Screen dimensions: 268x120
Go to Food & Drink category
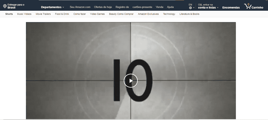point(62,14)
